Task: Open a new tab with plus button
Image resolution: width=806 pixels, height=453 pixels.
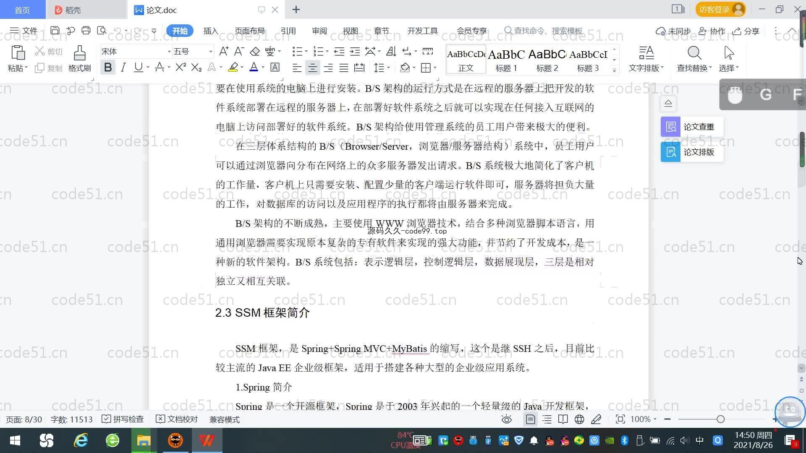Action: (x=296, y=9)
